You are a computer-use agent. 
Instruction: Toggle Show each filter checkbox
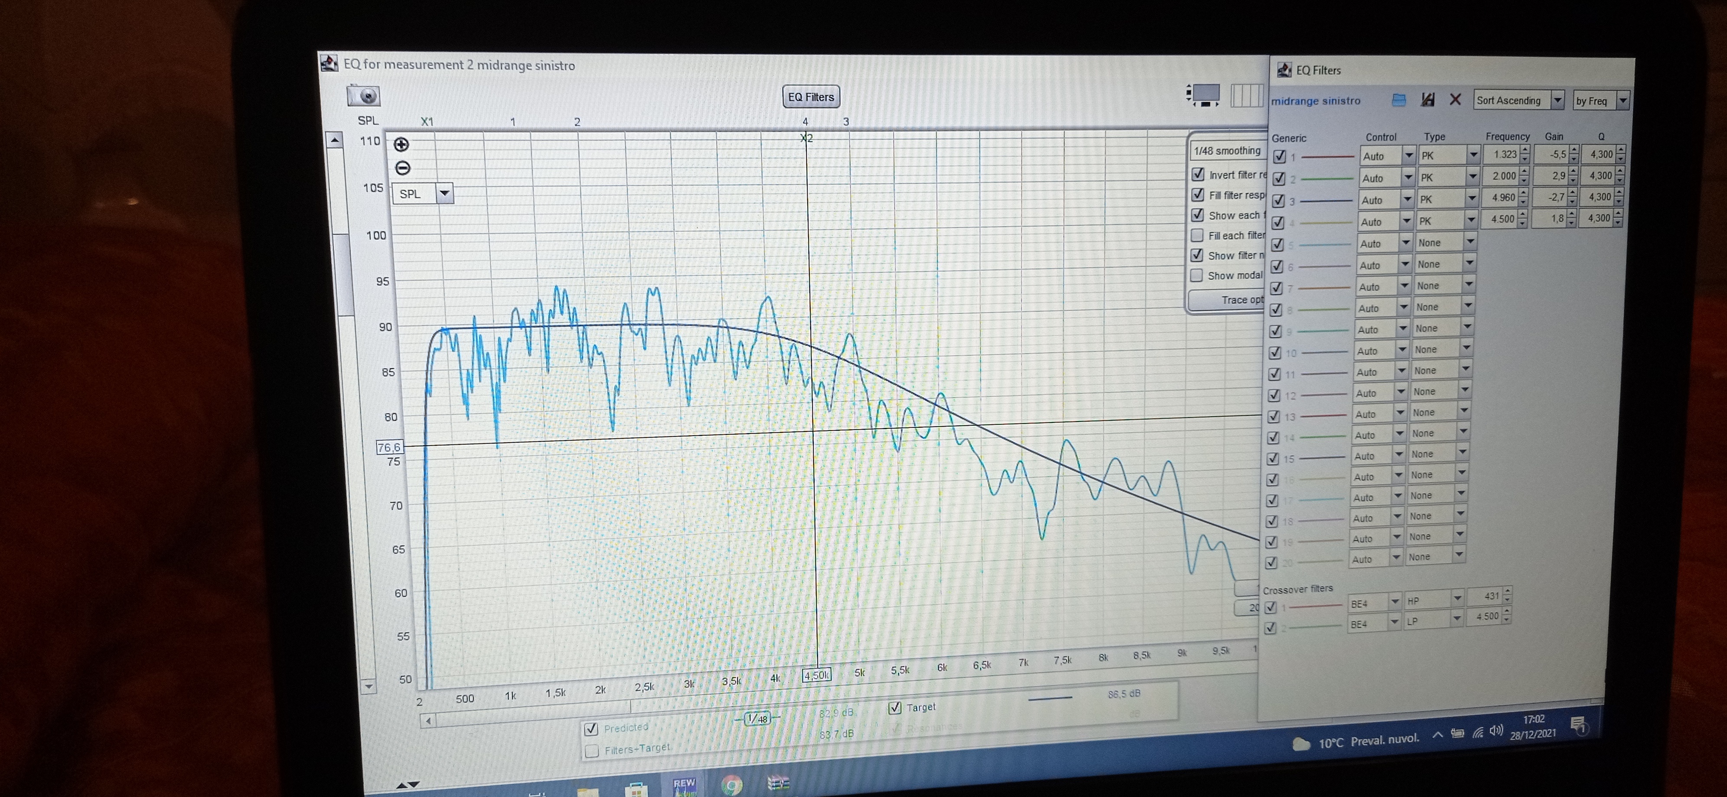(x=1198, y=215)
